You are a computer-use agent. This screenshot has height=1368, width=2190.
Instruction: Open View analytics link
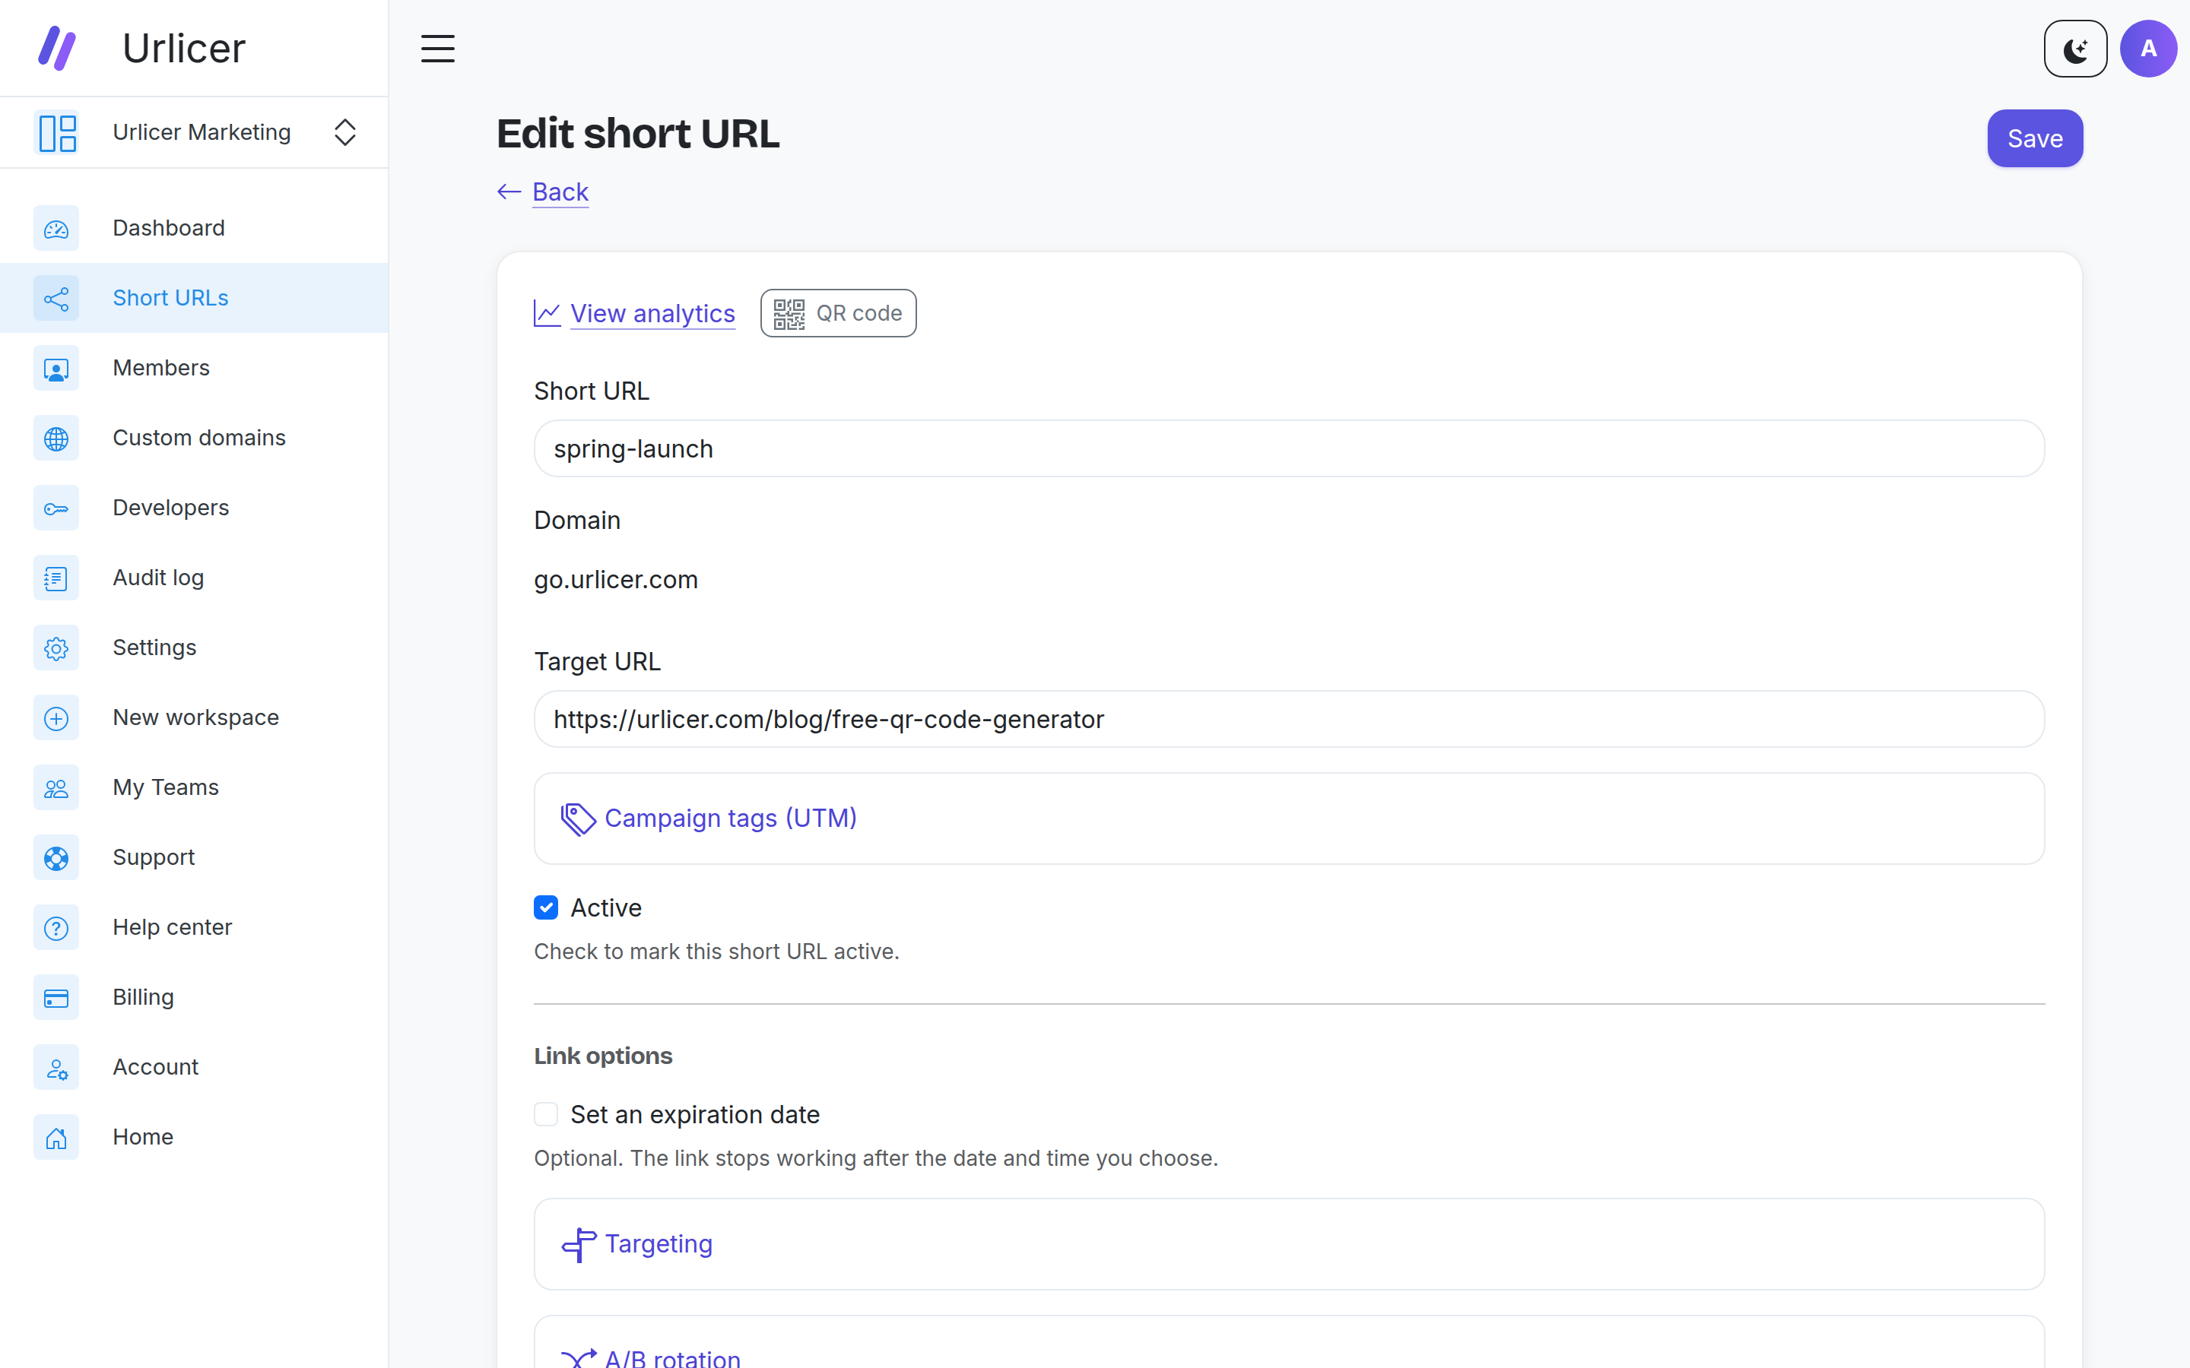tap(652, 313)
